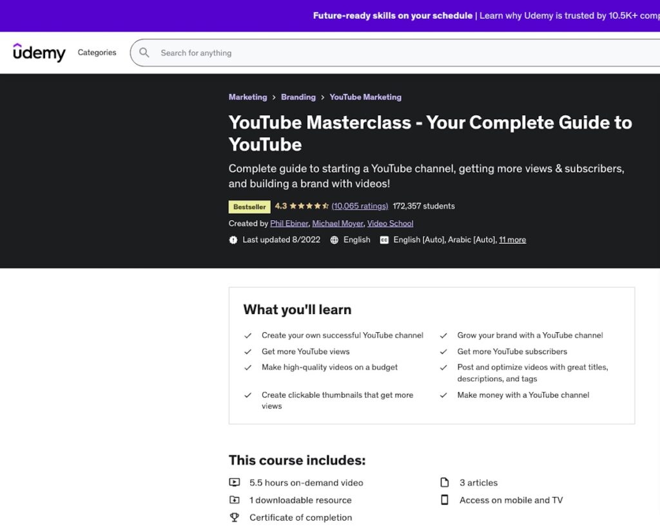This screenshot has width=660, height=531.
Task: Click checkmark beside Make money with a YouTube channel
Action: (x=443, y=395)
